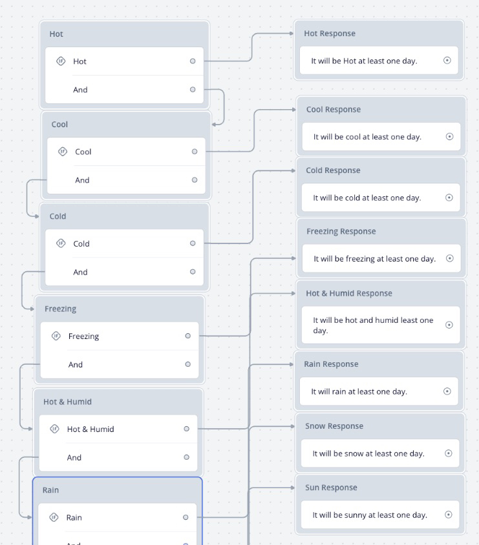Click output port of Freezing And row
This screenshot has height=545, width=479.
(188, 364)
